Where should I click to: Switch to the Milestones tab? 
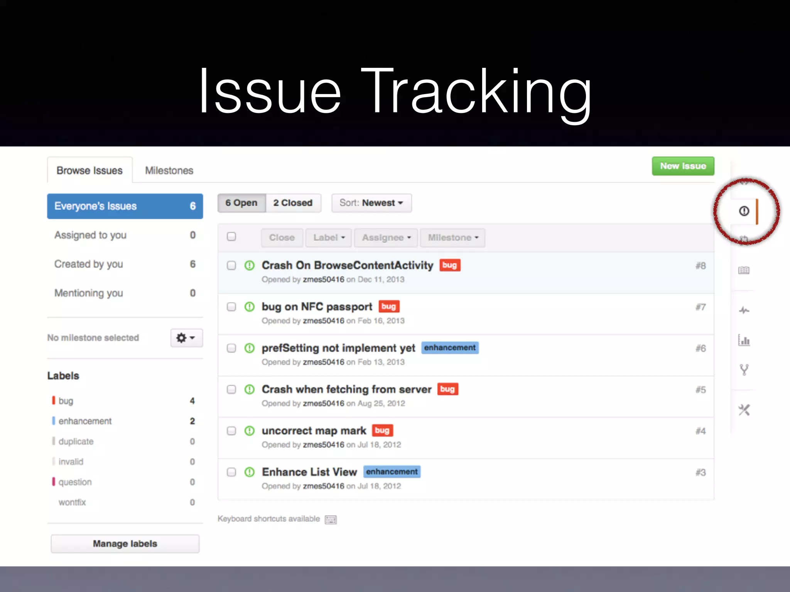(169, 170)
